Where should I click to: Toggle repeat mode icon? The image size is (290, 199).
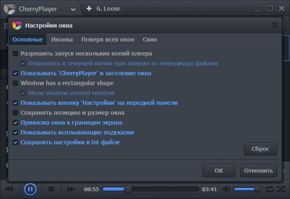click(x=270, y=189)
